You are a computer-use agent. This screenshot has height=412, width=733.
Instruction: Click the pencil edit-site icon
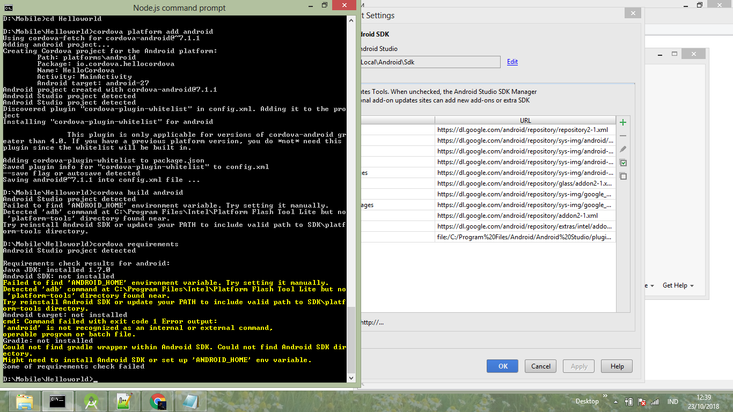(623, 149)
